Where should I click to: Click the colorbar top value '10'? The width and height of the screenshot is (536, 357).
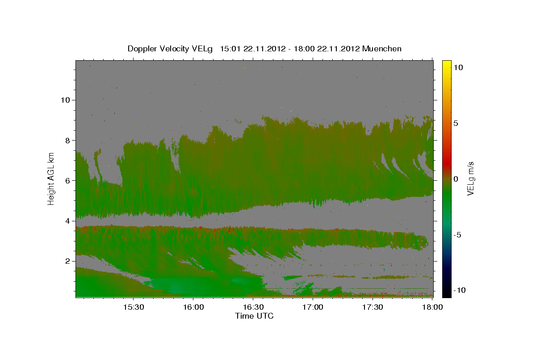pyautogui.click(x=458, y=67)
